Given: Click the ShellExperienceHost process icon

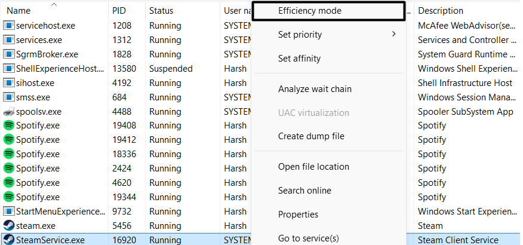Looking at the screenshot, I should point(8,69).
